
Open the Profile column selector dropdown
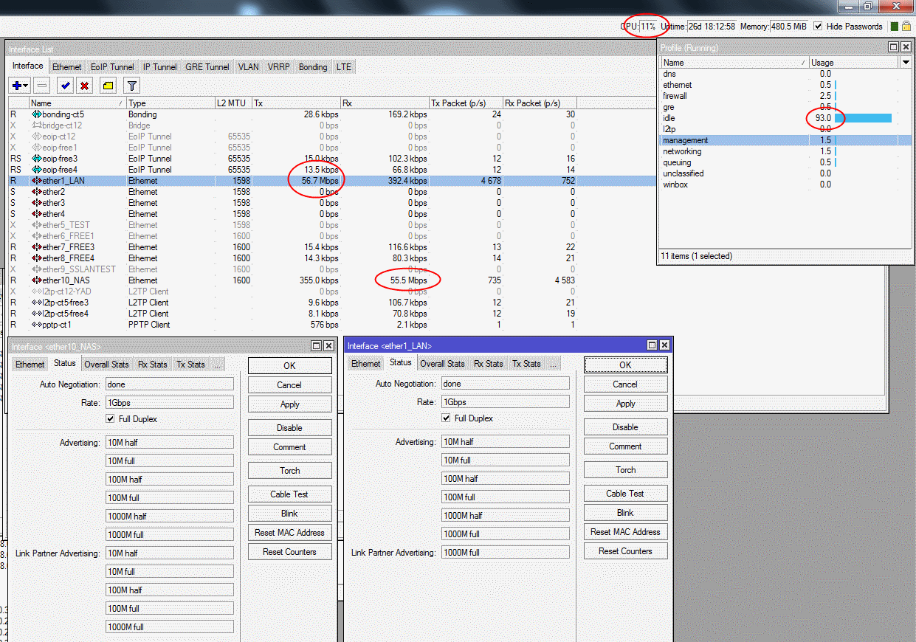pyautogui.click(x=906, y=63)
